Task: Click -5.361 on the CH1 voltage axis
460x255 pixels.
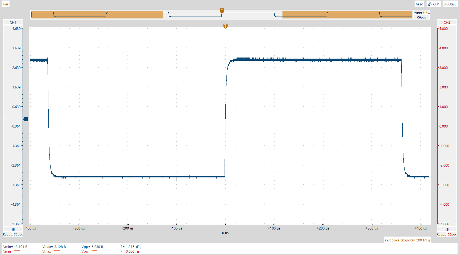Action: point(16,224)
